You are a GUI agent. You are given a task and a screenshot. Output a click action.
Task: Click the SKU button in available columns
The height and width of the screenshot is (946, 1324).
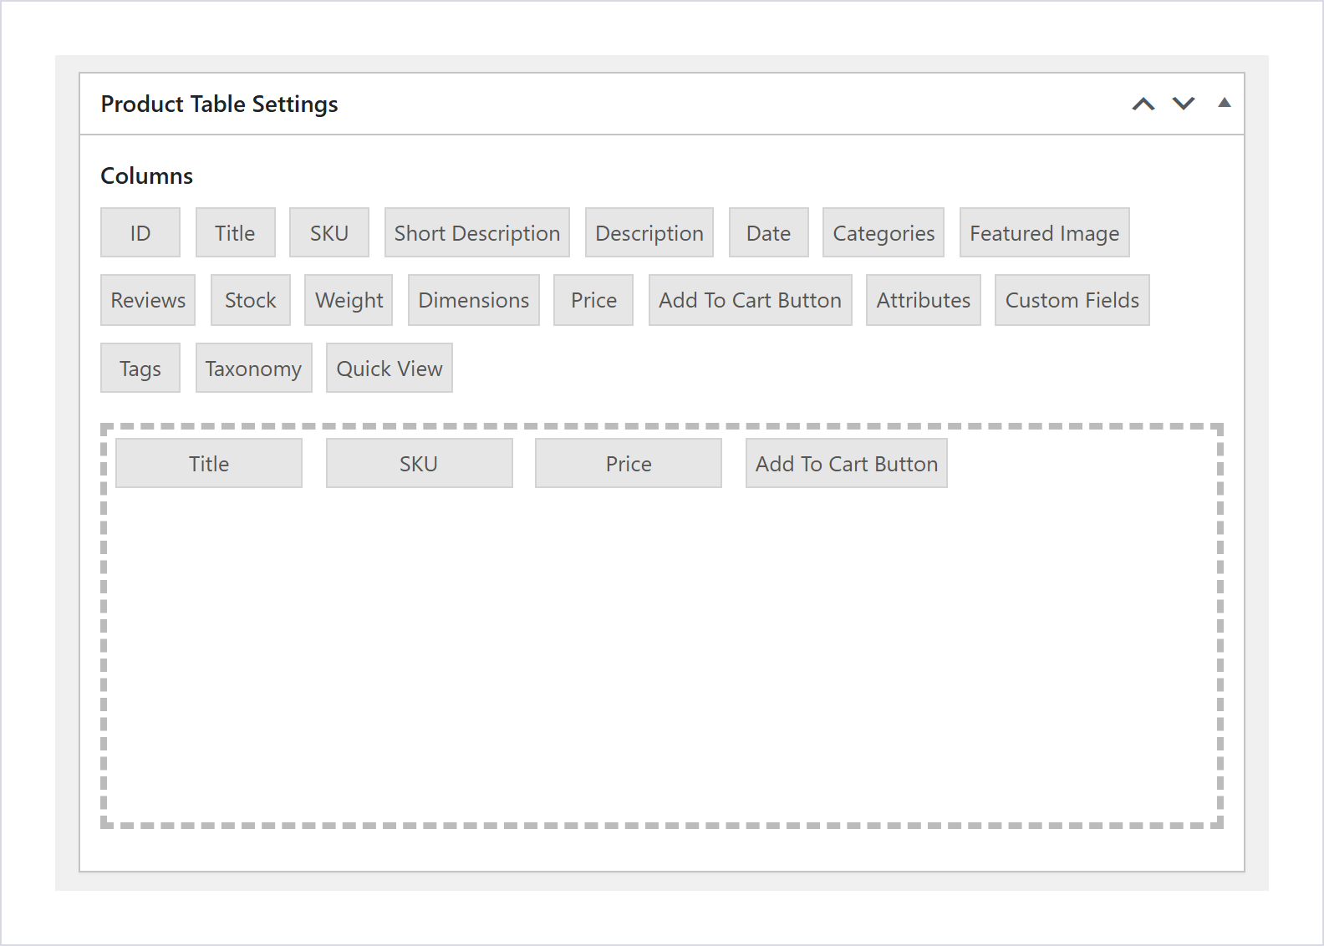click(x=329, y=232)
